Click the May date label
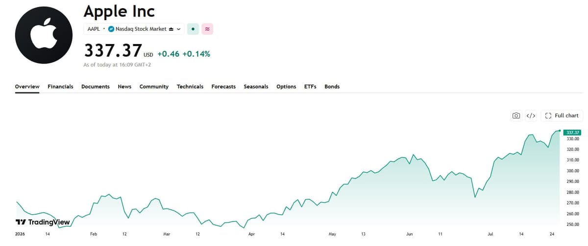Viewport: 588px width, 246px height. coord(333,234)
